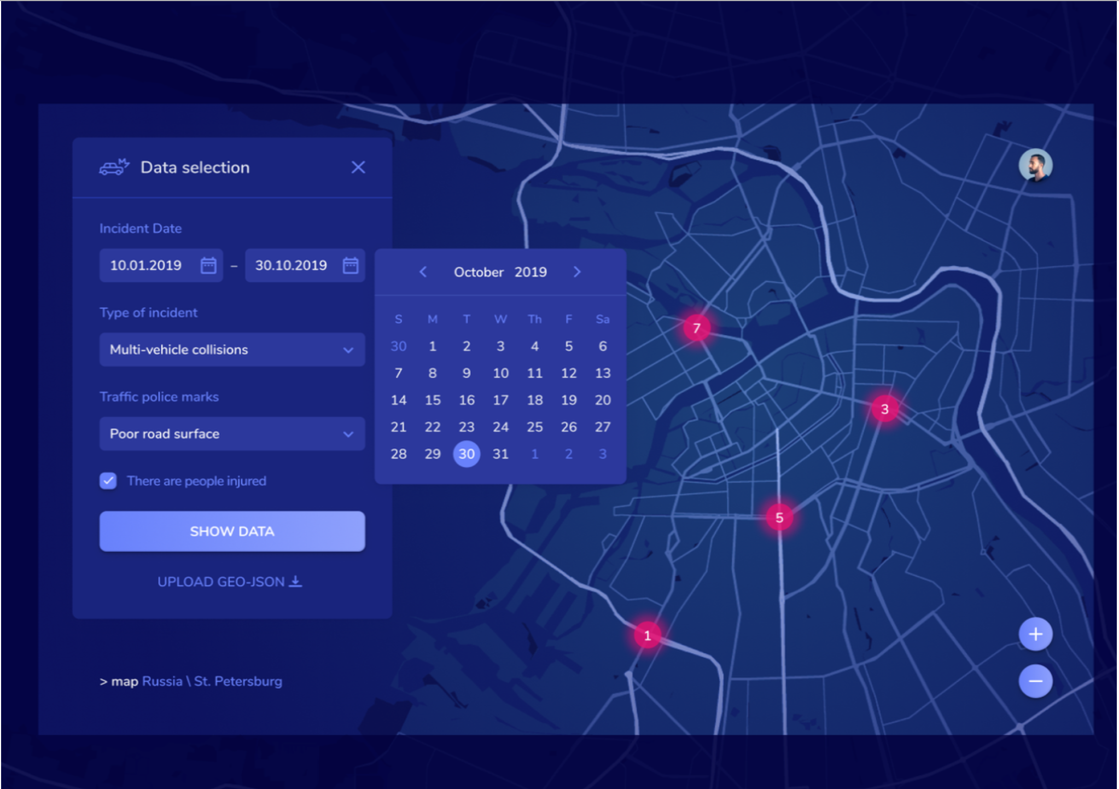Click the zoom in plus button
This screenshot has height=789, width=1119.
tap(1035, 634)
